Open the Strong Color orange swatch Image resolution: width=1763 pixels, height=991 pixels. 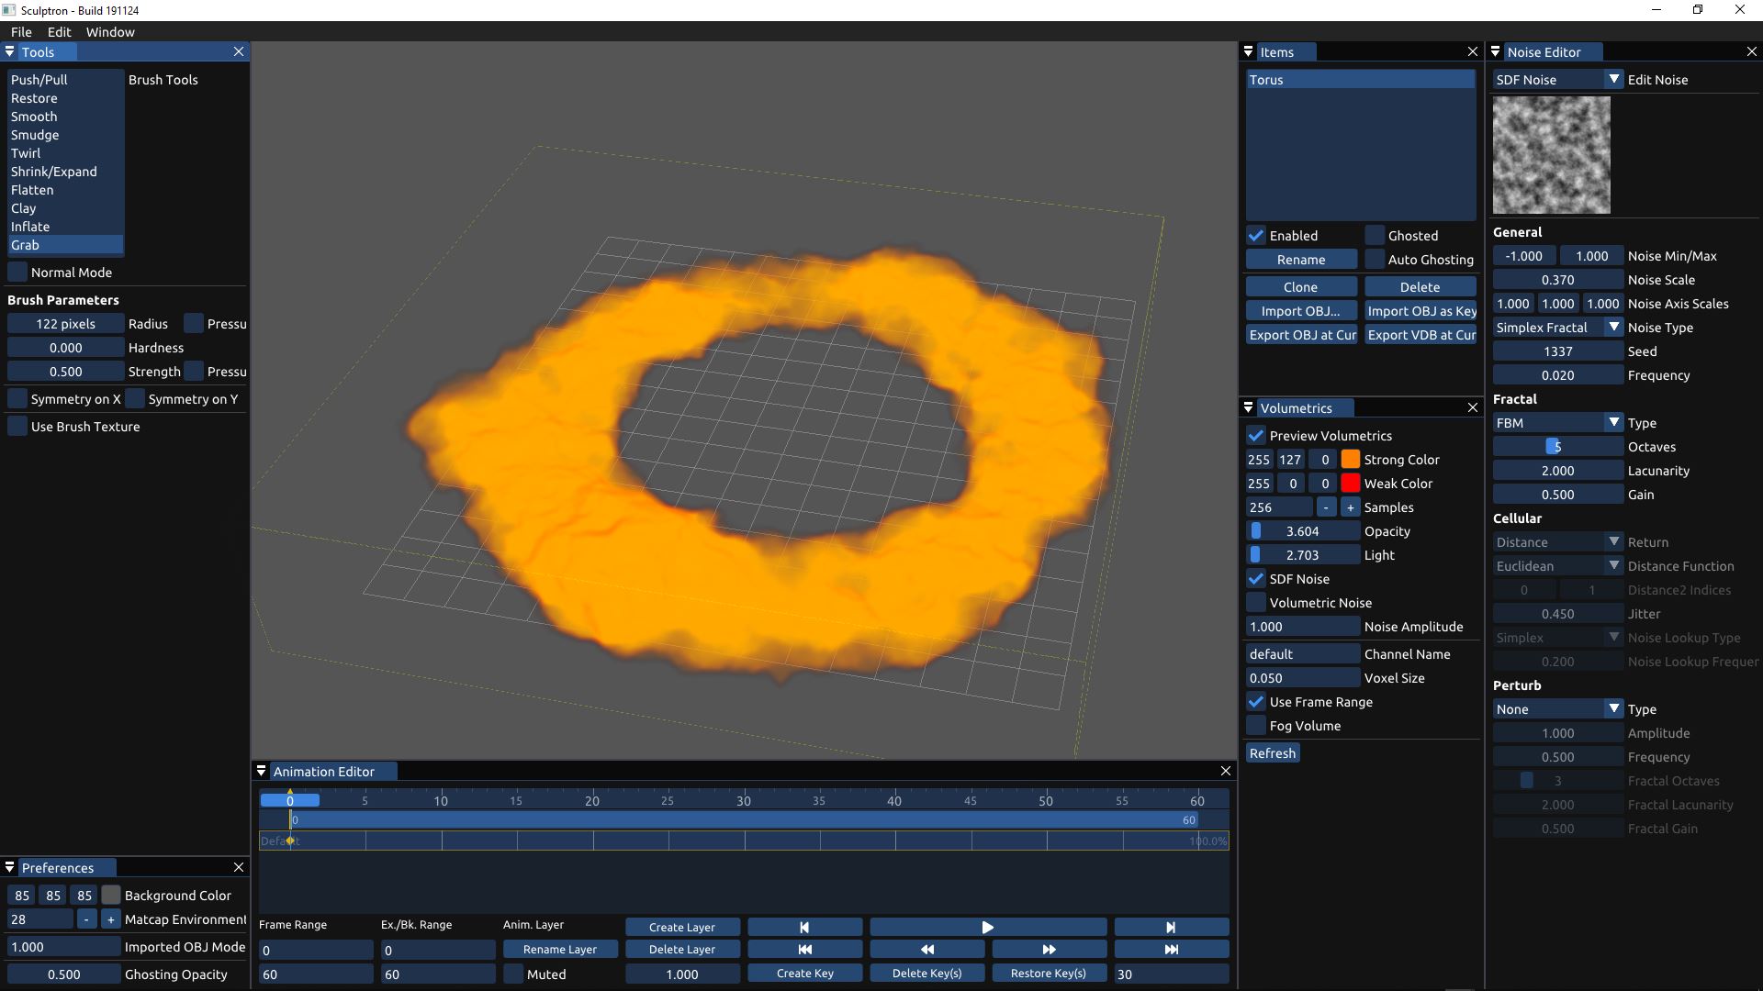click(1350, 460)
